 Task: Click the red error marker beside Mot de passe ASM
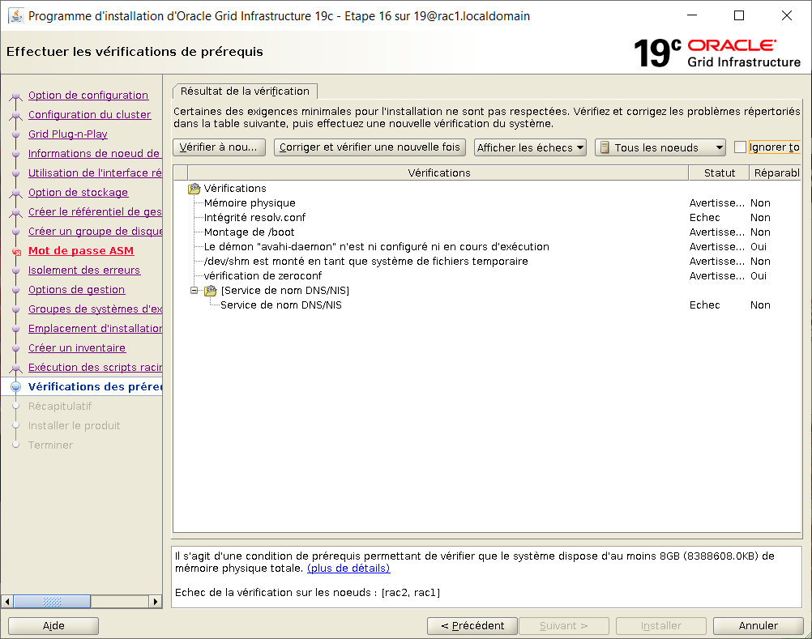(x=16, y=252)
